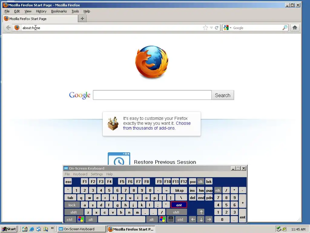
Task: Toggle the right ctrl key
Action: pos(180,220)
